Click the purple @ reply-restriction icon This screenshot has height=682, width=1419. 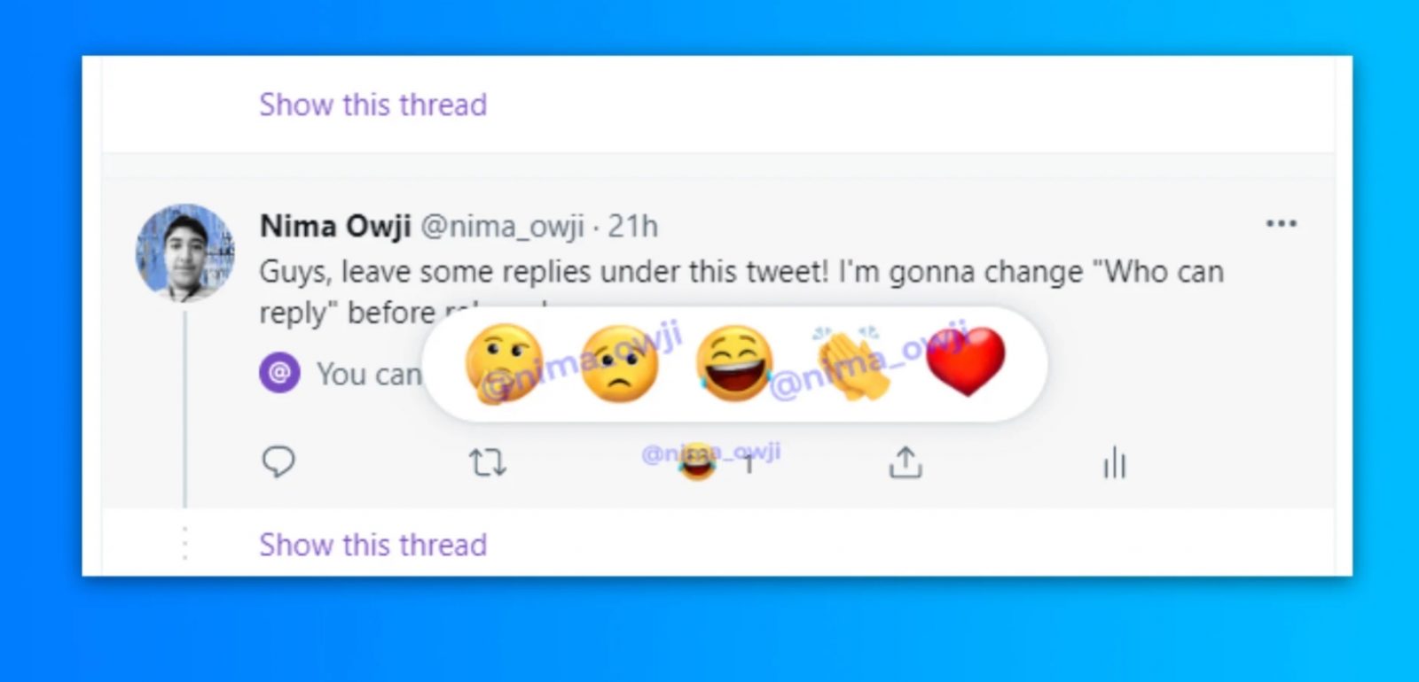[x=279, y=373]
